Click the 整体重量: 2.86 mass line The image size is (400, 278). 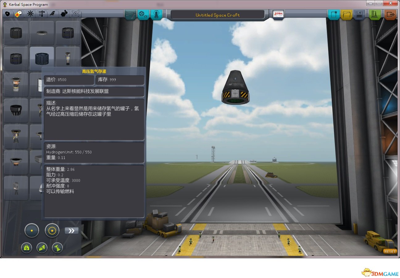pos(60,169)
